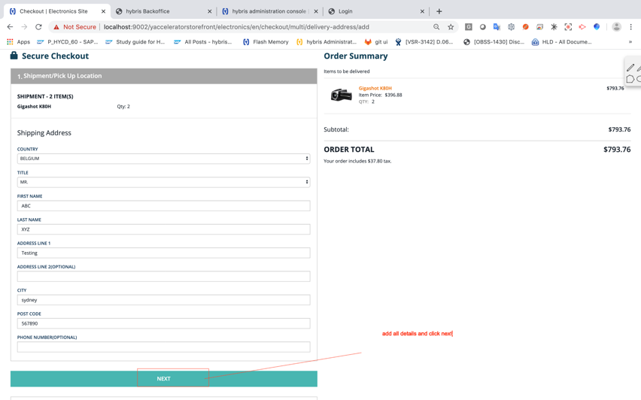Open the Chrome profile avatar

(x=616, y=27)
